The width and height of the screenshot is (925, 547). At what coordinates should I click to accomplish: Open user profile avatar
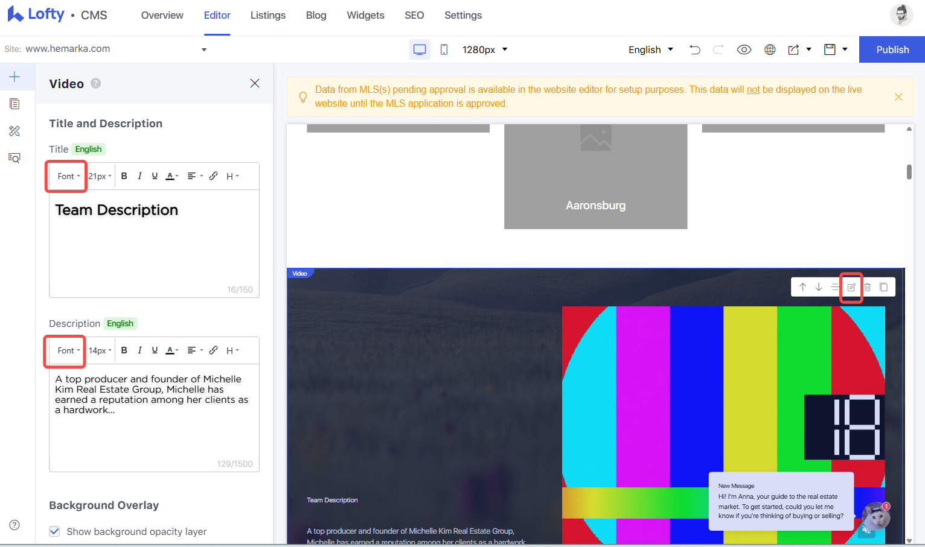click(901, 15)
